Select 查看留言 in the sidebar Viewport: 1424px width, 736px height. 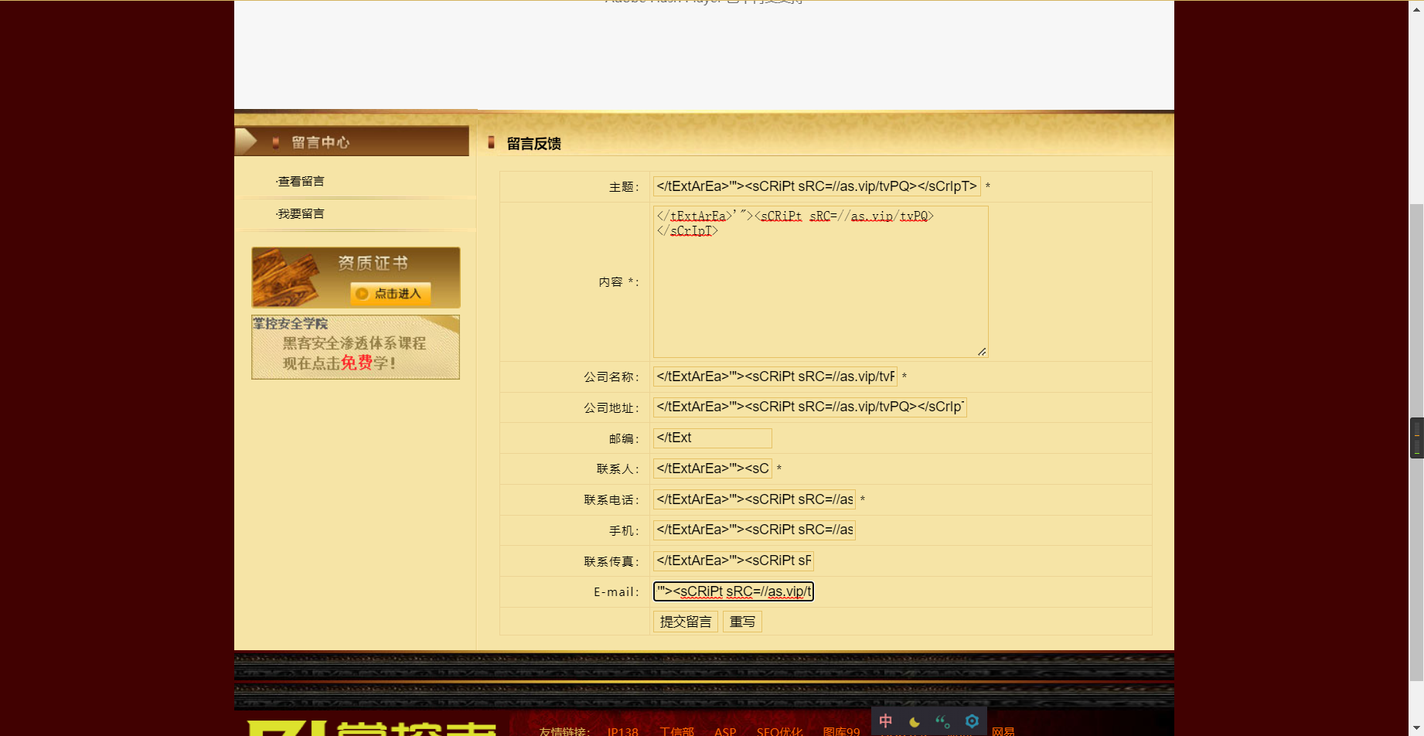[301, 181]
